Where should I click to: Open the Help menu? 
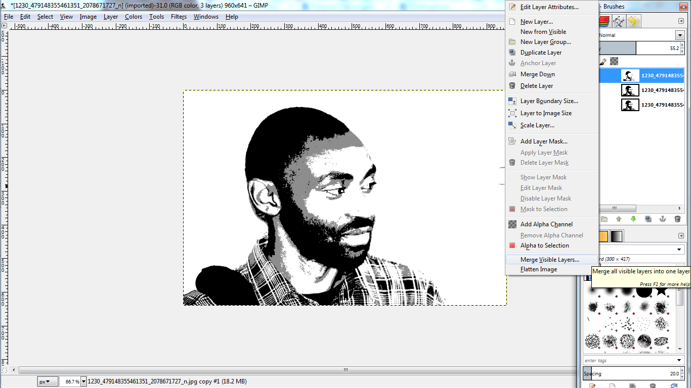pyautogui.click(x=232, y=17)
